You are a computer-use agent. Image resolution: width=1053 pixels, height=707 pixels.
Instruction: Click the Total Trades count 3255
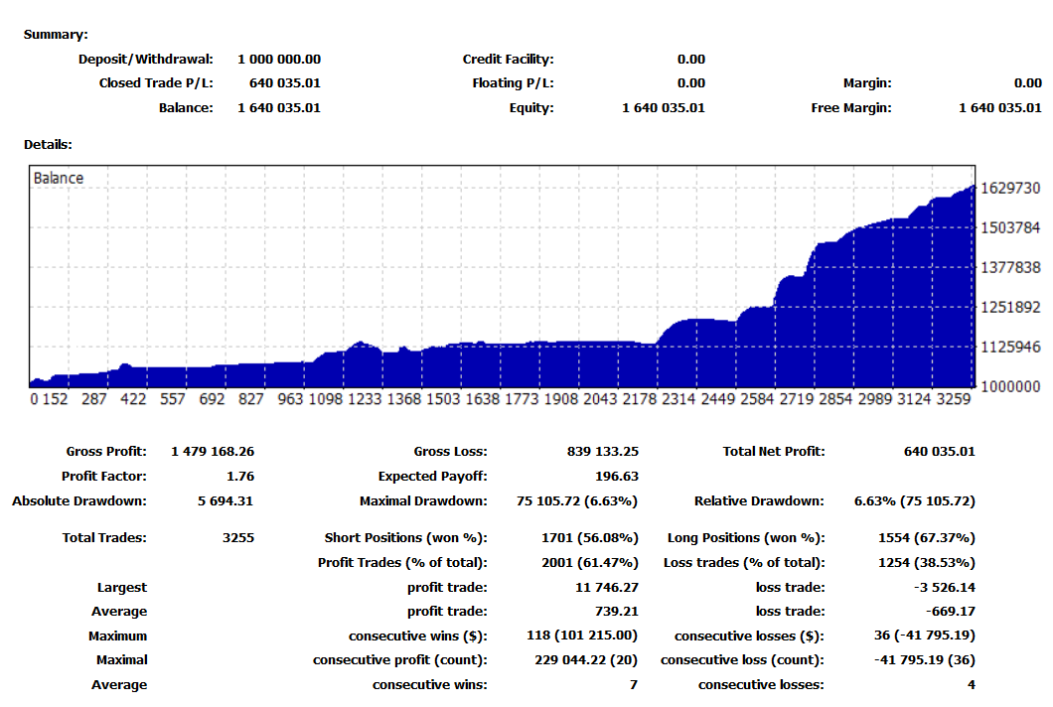(x=238, y=538)
